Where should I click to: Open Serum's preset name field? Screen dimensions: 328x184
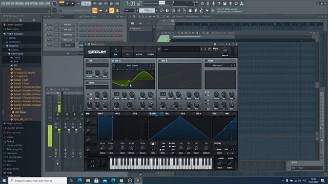click(181, 50)
